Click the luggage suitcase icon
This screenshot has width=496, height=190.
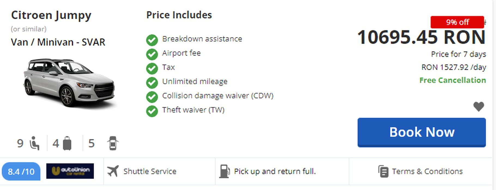tap(67, 143)
